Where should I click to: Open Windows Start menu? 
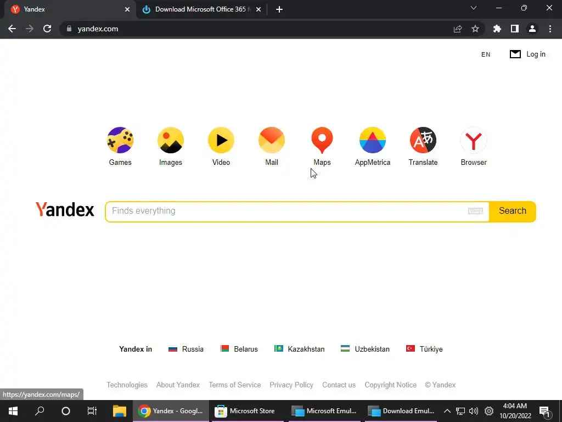tap(13, 411)
